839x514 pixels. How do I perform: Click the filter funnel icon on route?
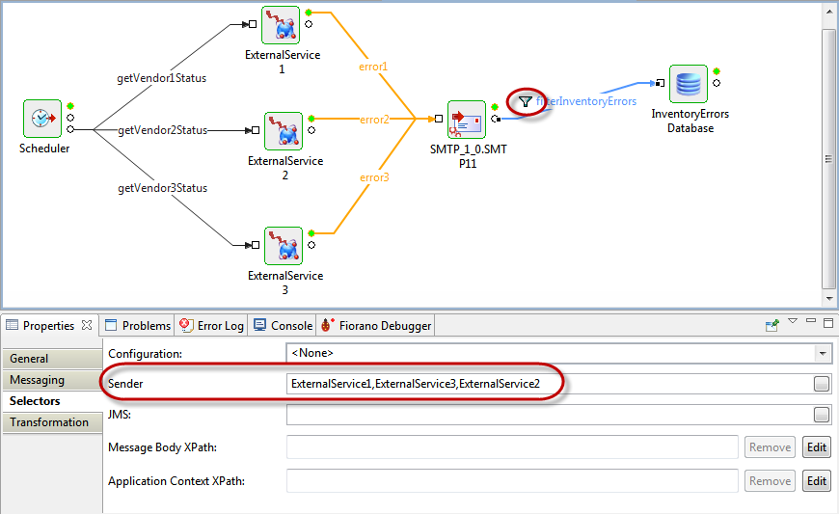(x=525, y=101)
